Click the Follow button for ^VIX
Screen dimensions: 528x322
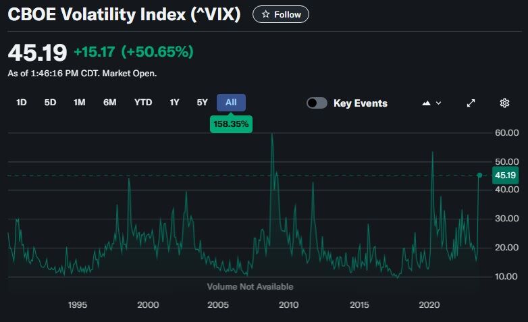280,14
